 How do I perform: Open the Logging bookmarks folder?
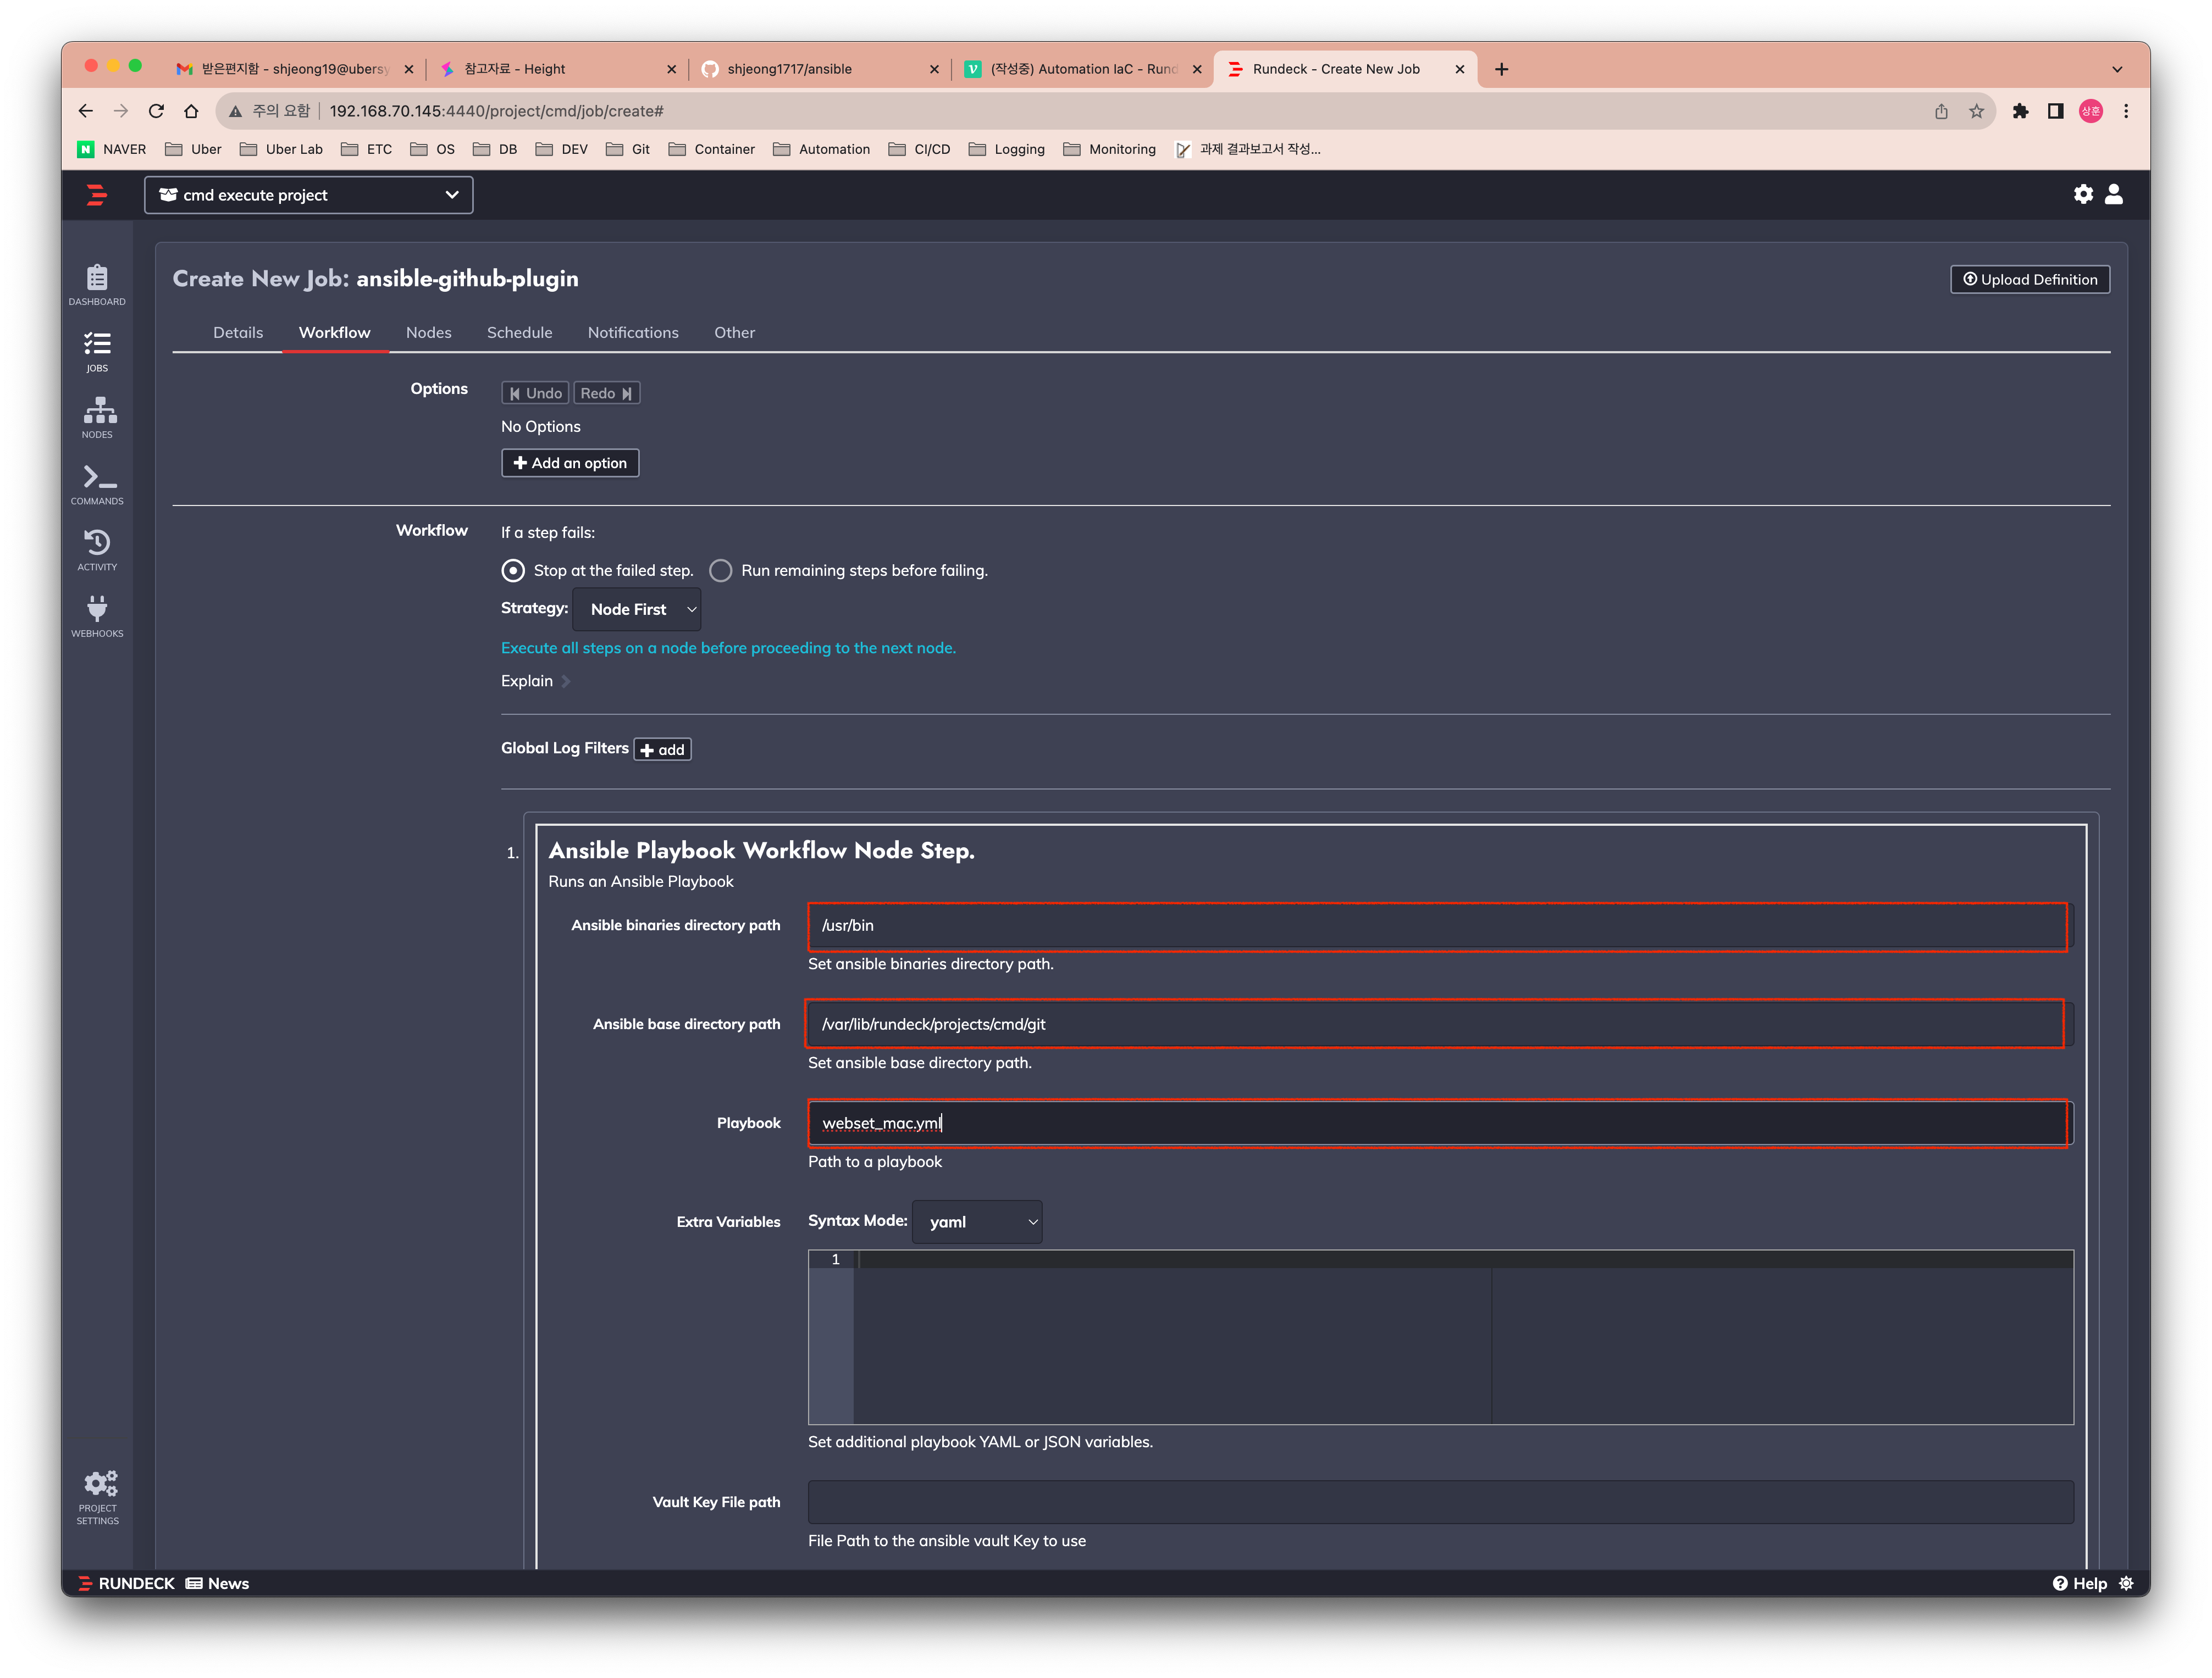click(1007, 149)
